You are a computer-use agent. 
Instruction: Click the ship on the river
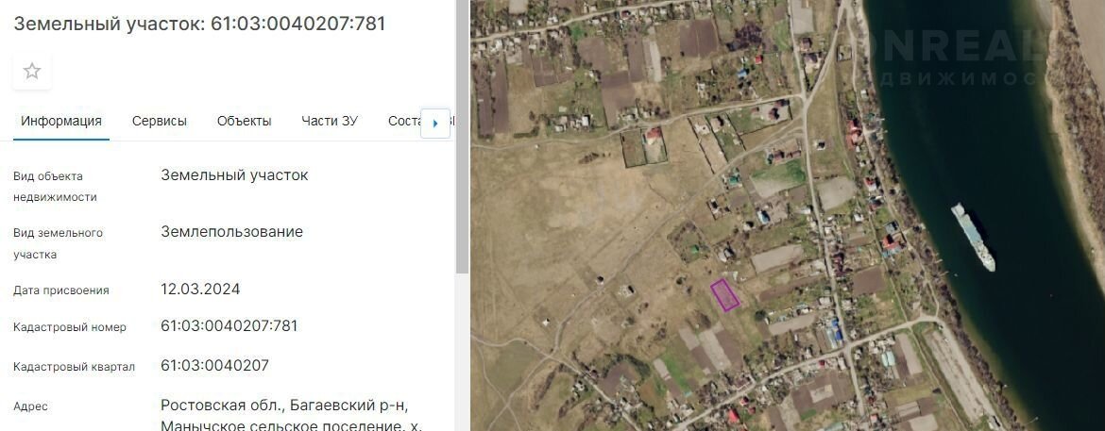973,237
